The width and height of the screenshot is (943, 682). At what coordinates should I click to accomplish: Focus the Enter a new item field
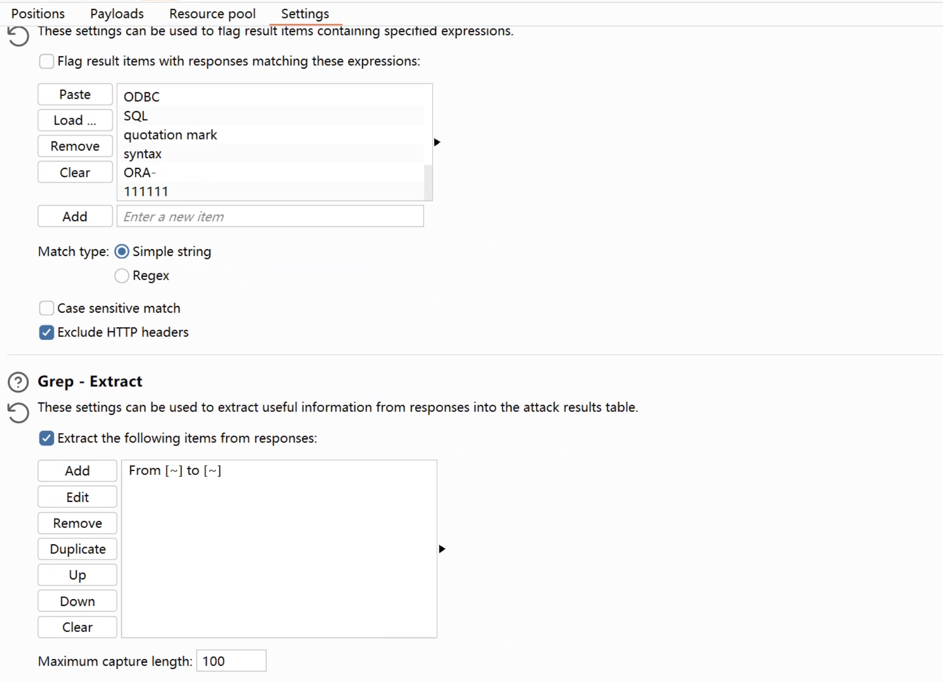pos(270,217)
